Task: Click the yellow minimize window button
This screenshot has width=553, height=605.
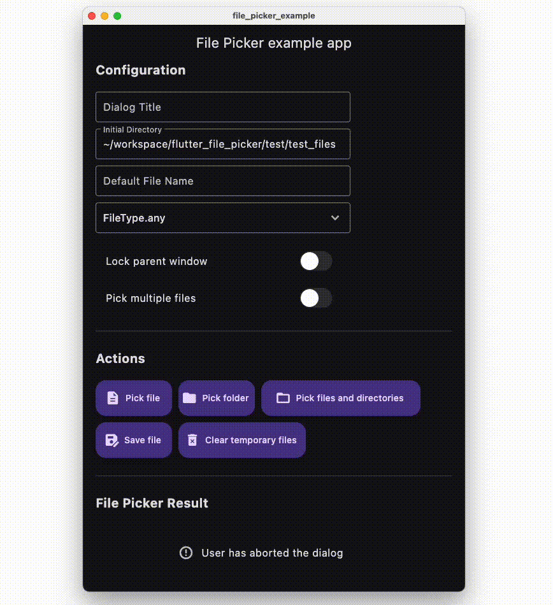Action: (104, 16)
